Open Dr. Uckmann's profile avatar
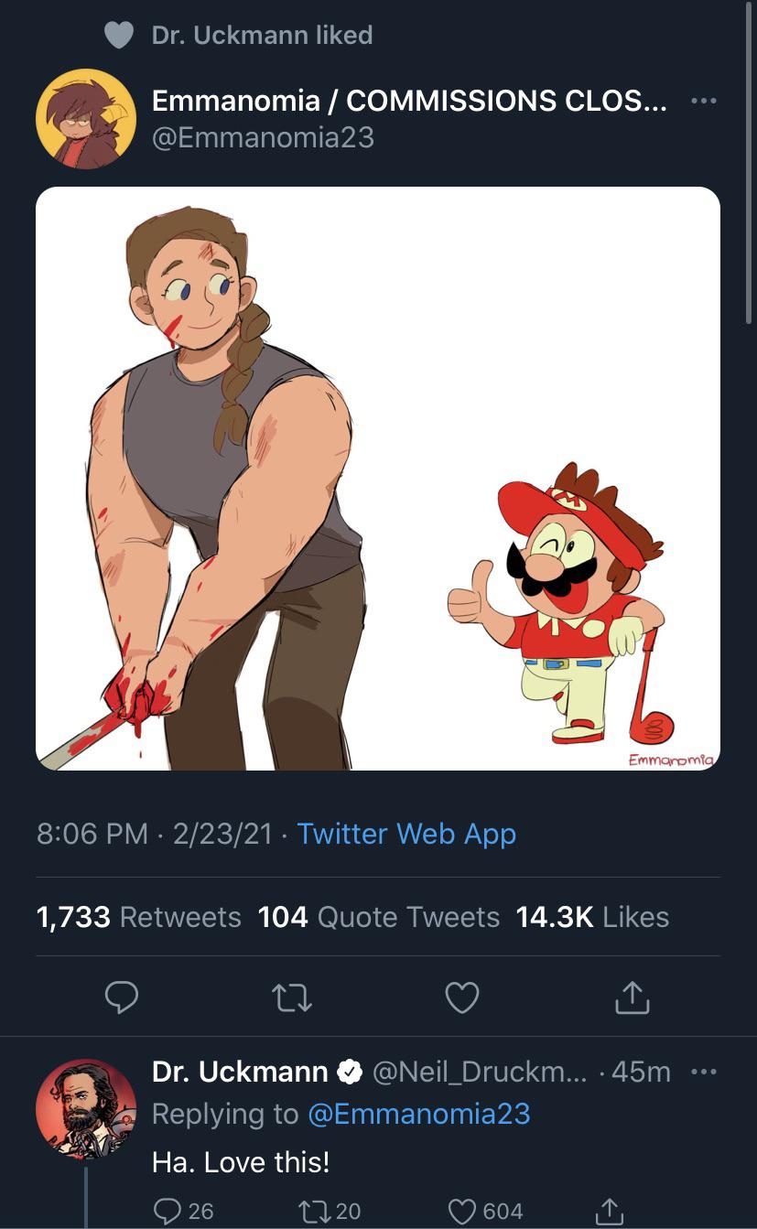 click(x=86, y=1109)
